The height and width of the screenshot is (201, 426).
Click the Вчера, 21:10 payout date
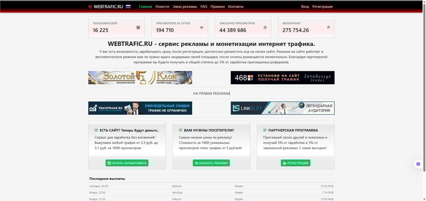click(97, 199)
